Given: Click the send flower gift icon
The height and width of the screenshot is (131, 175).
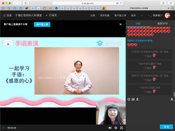Looking at the screenshot, I should (x=137, y=99).
